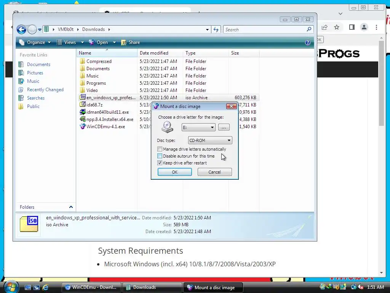The height and width of the screenshot is (293, 390).
Task: Click the VM0b0t breadcrumb segment
Action: [x=66, y=29]
